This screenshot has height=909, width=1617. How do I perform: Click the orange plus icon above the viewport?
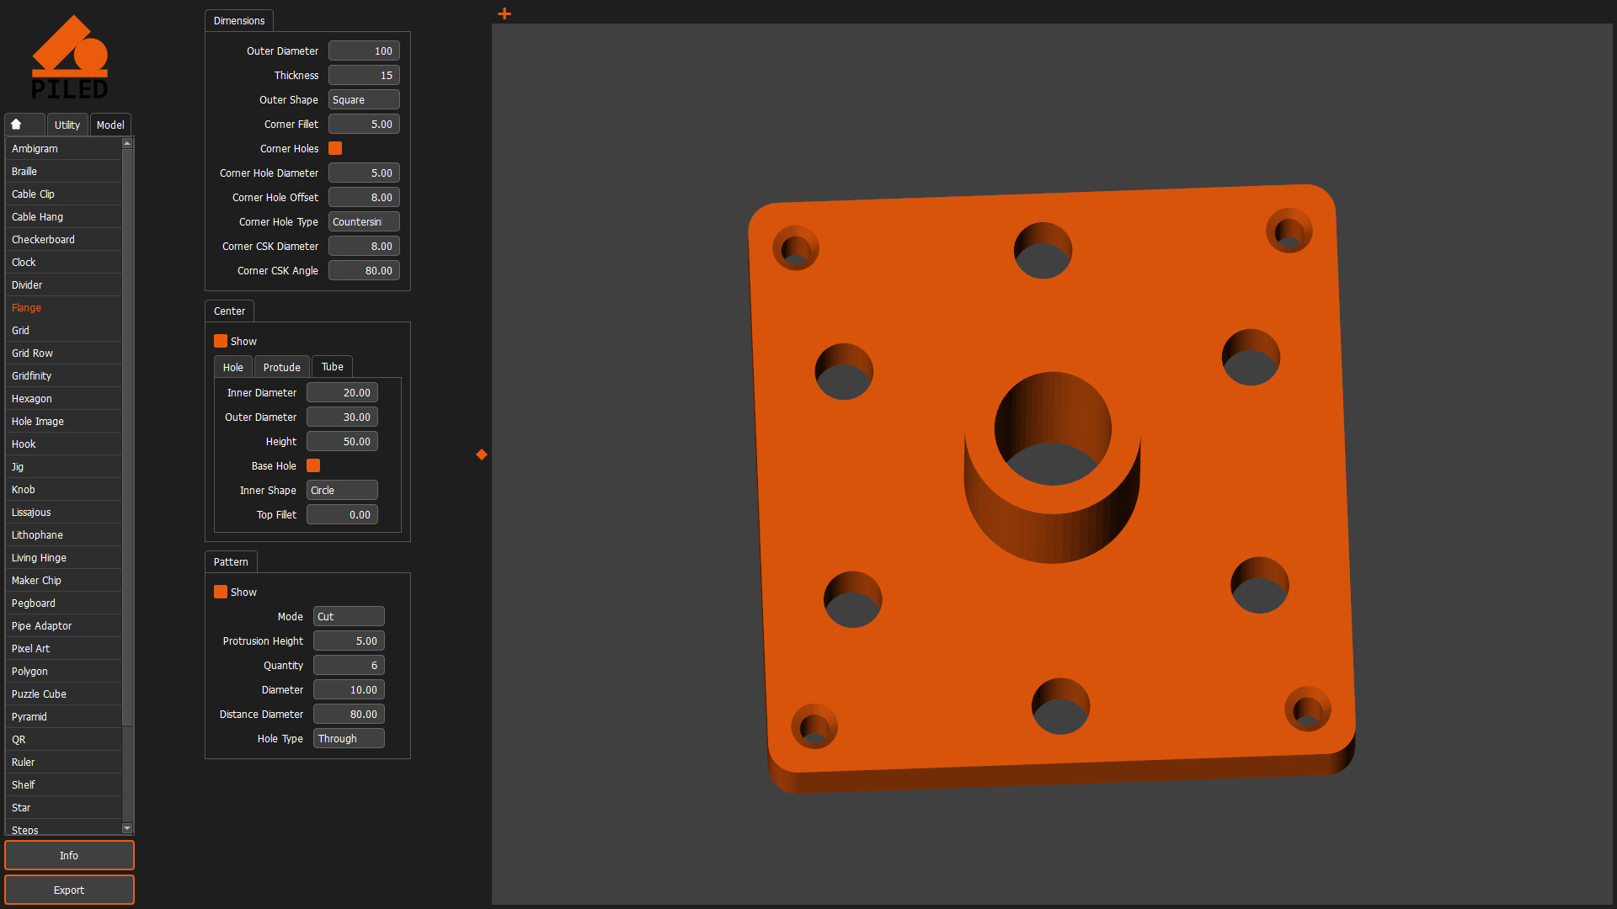[x=504, y=13]
